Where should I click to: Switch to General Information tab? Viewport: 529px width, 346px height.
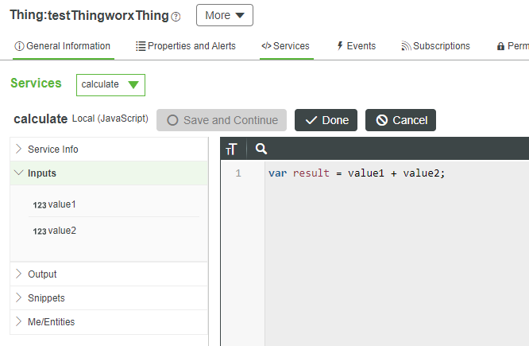(63, 46)
